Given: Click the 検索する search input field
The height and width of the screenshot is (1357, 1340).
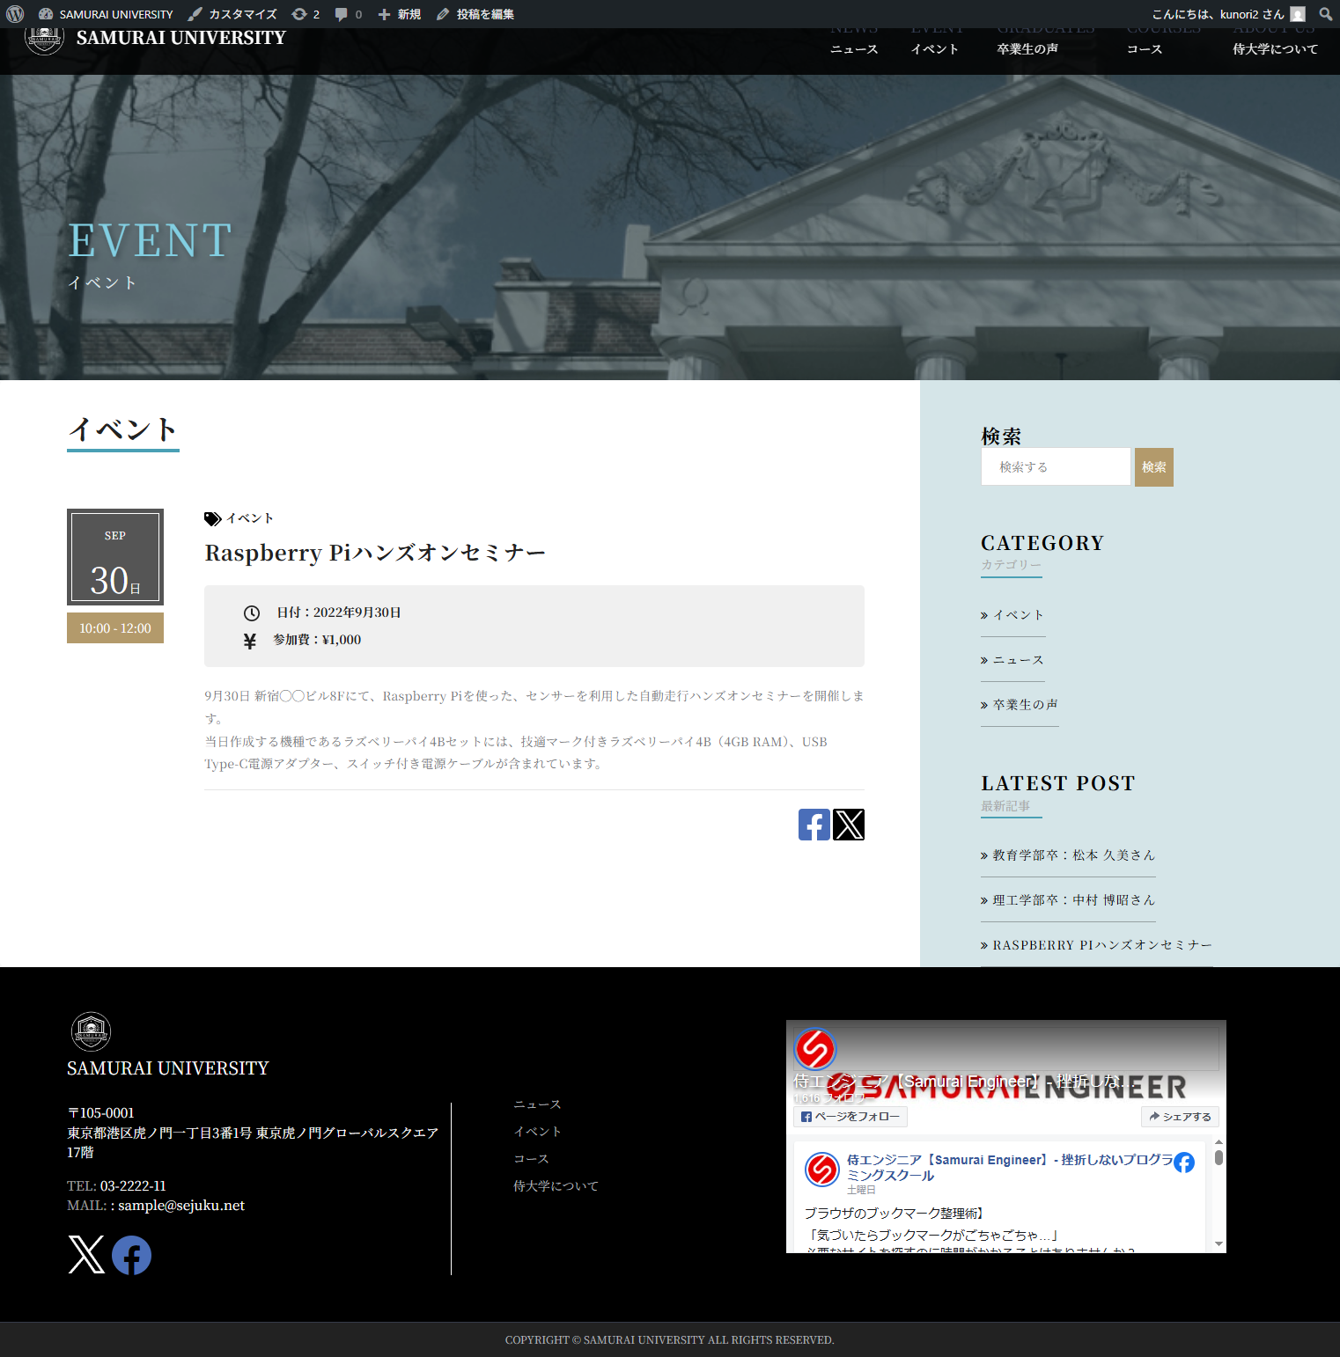Looking at the screenshot, I should [1056, 467].
